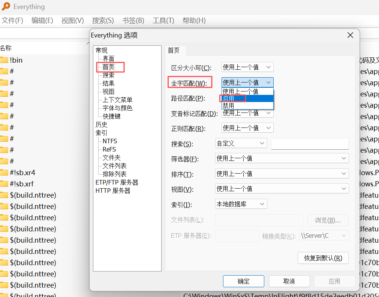
Task: Select 历史 in the options tree
Action: point(101,124)
